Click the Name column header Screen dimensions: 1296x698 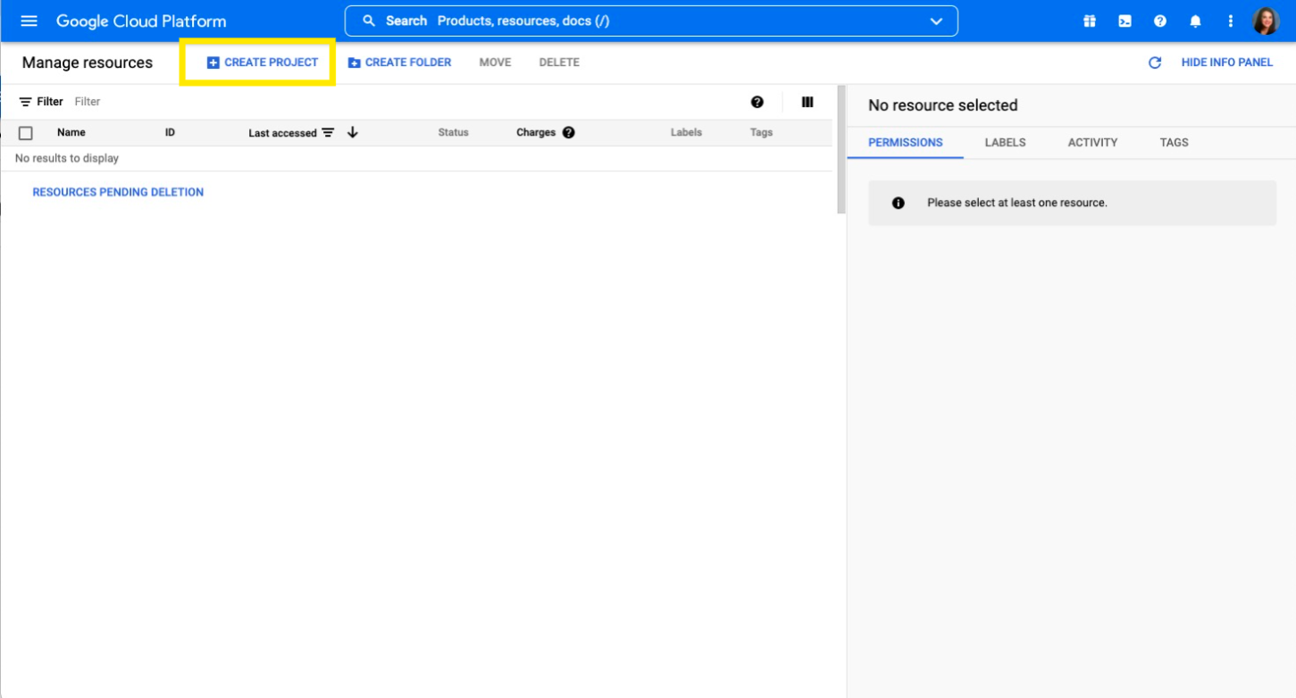(71, 132)
